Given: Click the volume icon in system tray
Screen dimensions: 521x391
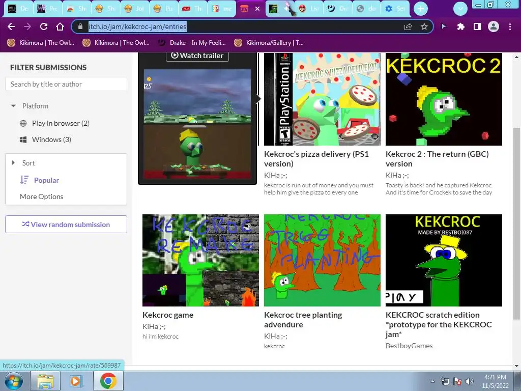Looking at the screenshot, I should pyautogui.click(x=470, y=381).
